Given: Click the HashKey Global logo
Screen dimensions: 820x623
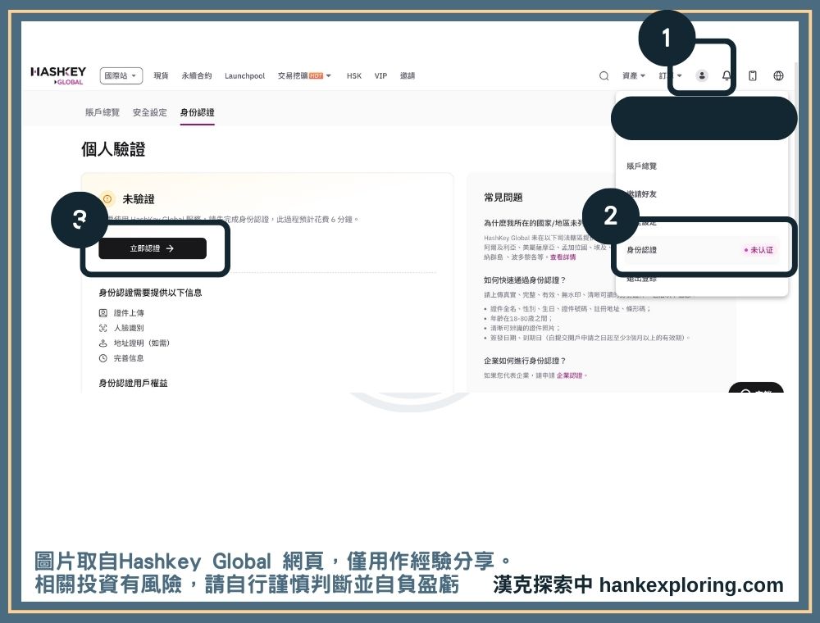Looking at the screenshot, I should click(x=58, y=75).
